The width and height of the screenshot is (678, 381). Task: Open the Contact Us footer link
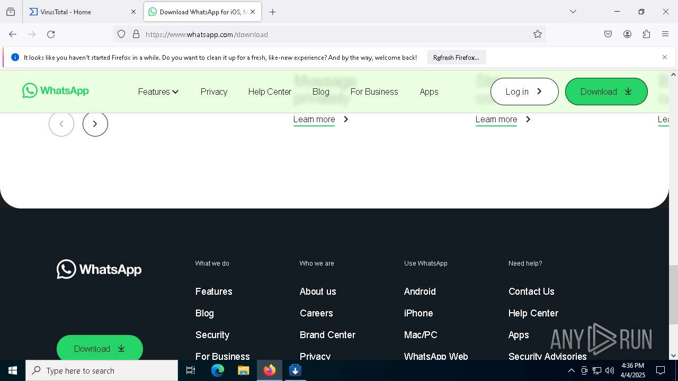[531, 292]
